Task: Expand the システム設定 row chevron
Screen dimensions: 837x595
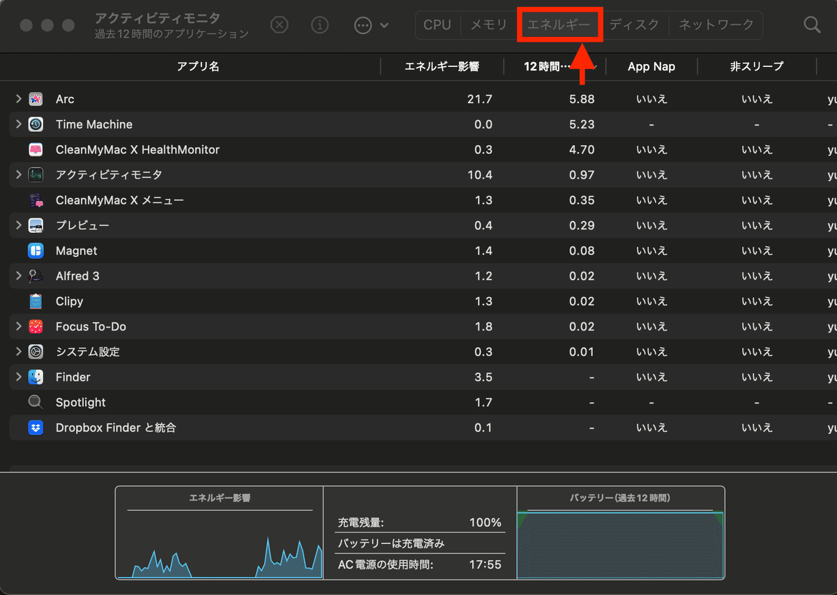Action: pos(19,352)
